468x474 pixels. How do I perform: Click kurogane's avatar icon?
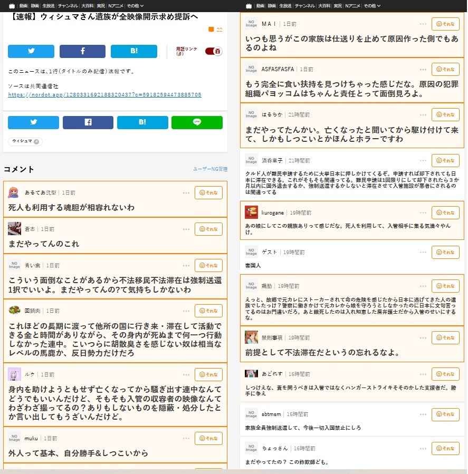251,212
